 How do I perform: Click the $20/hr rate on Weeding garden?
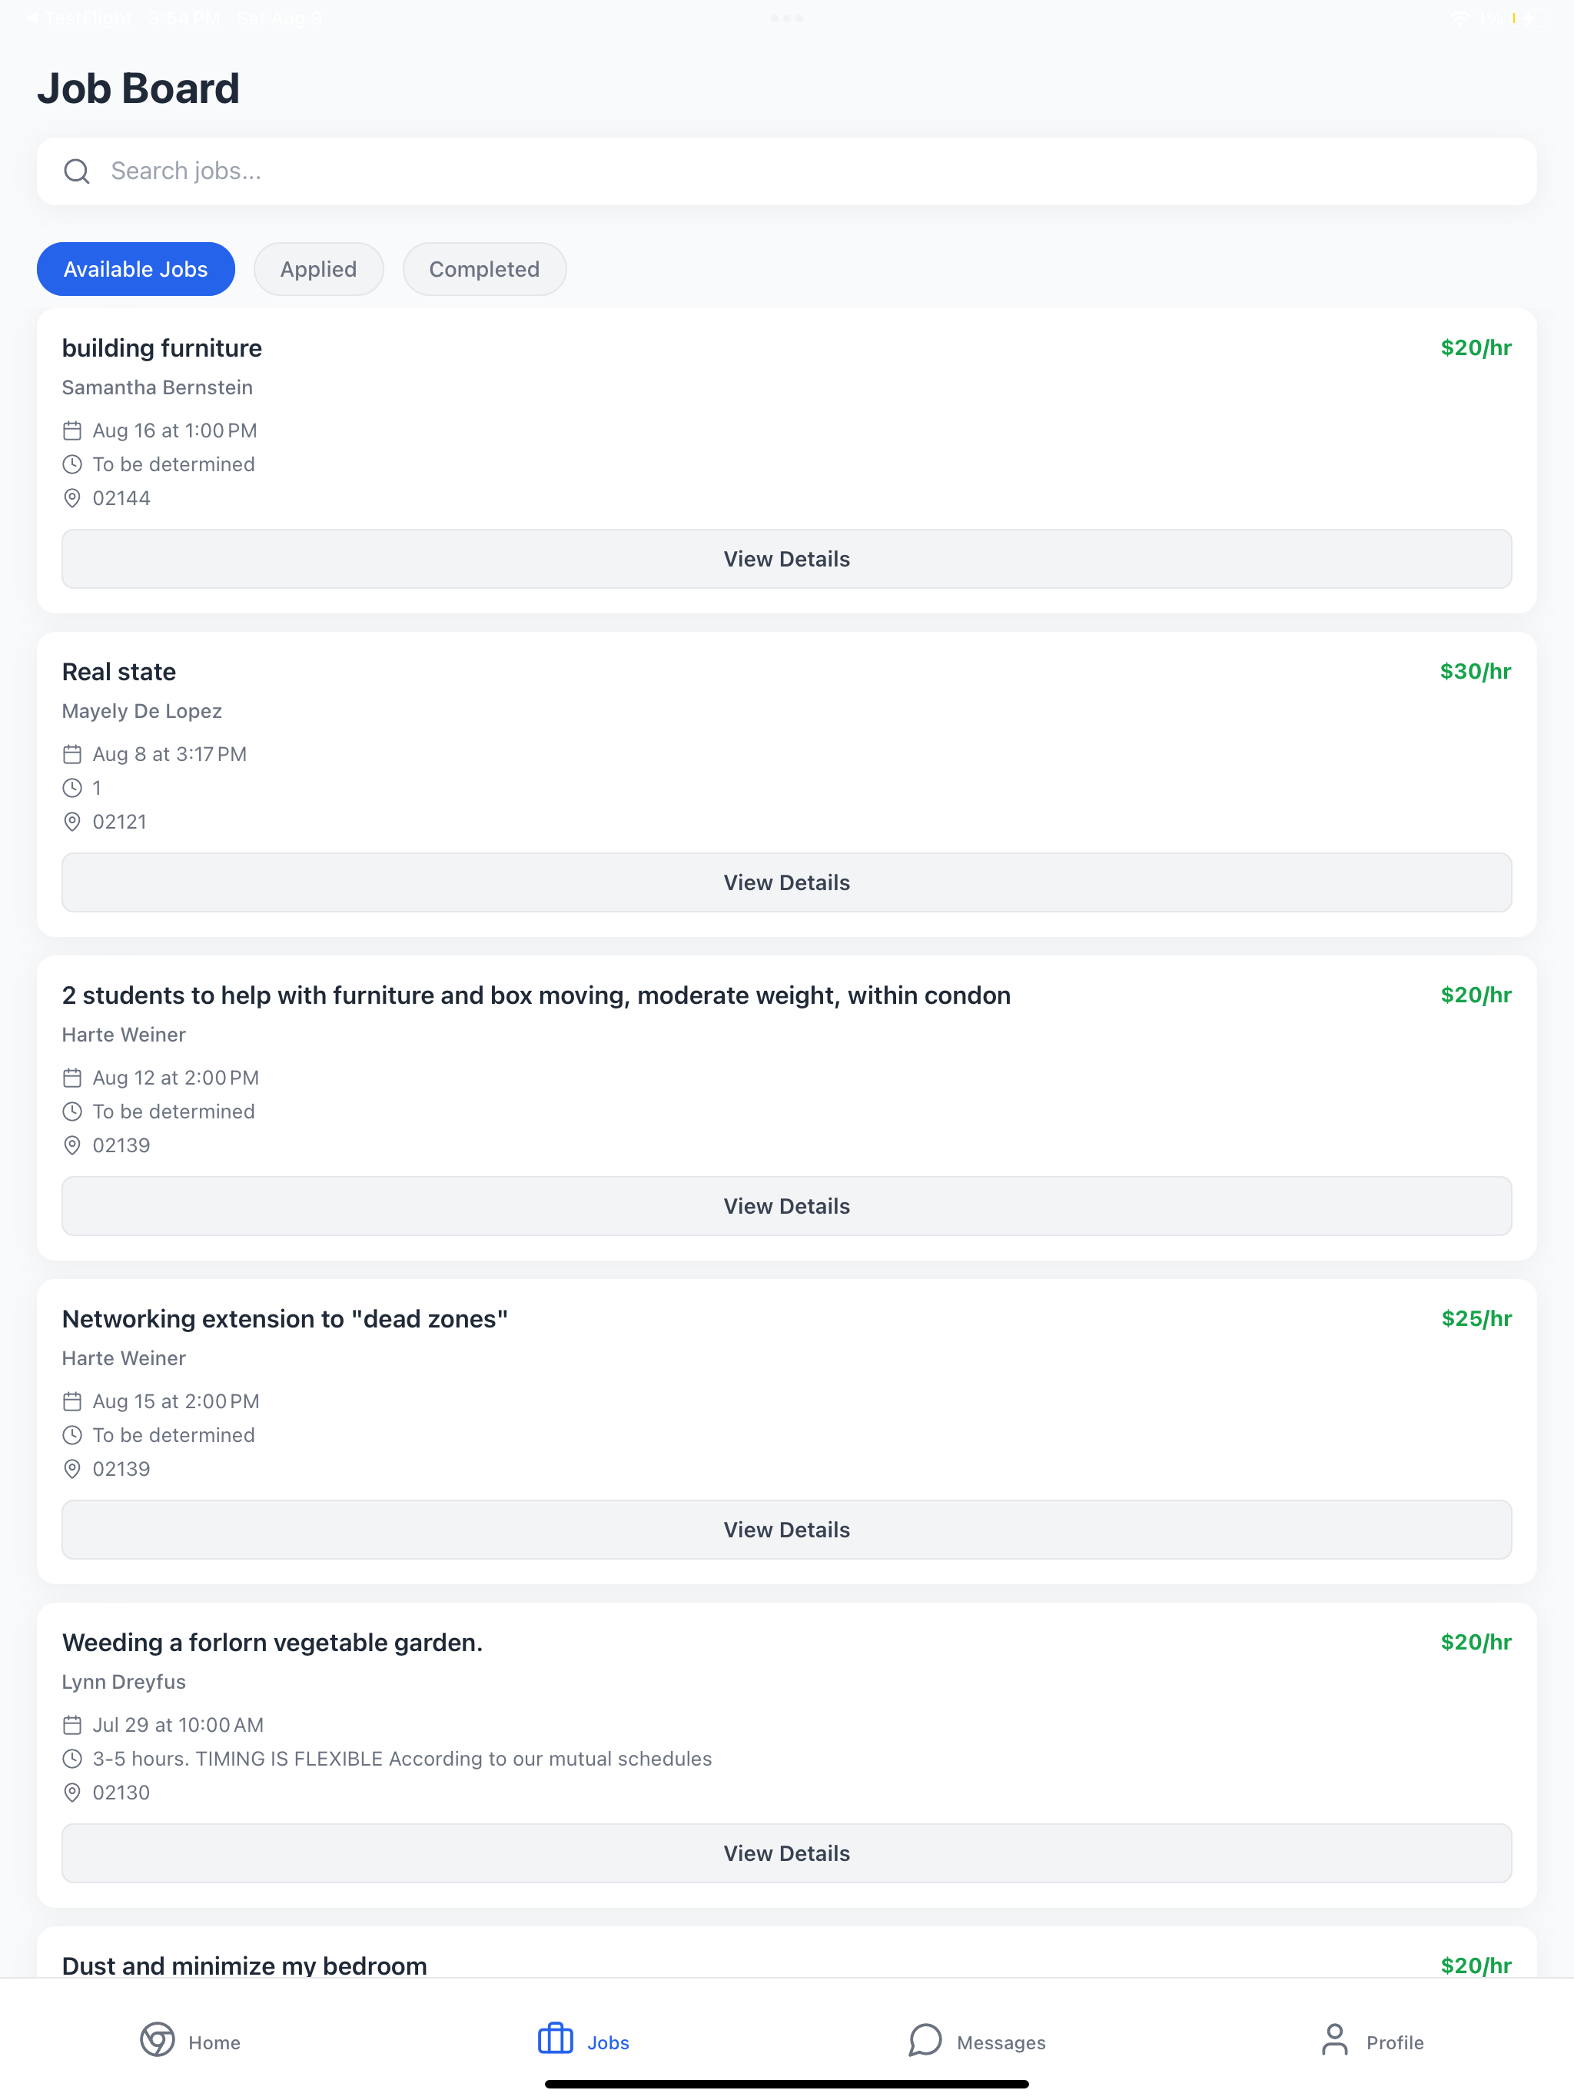[1476, 1643]
